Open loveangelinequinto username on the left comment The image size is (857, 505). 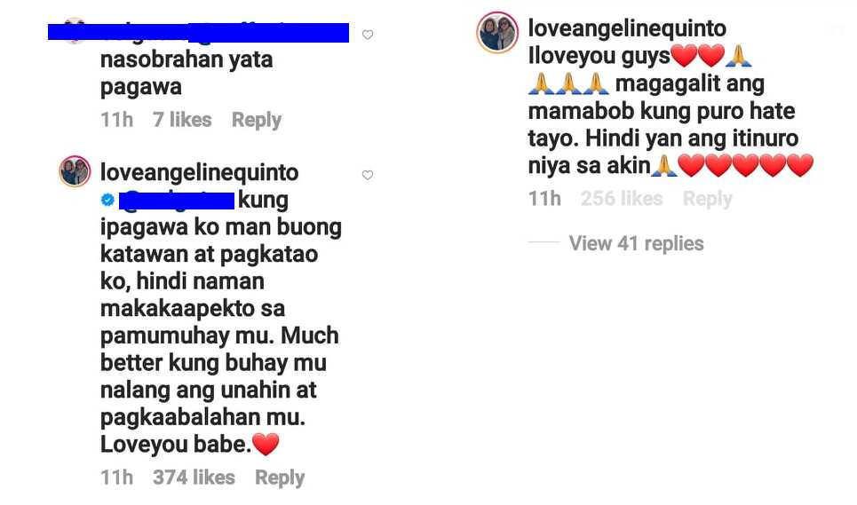[200, 172]
